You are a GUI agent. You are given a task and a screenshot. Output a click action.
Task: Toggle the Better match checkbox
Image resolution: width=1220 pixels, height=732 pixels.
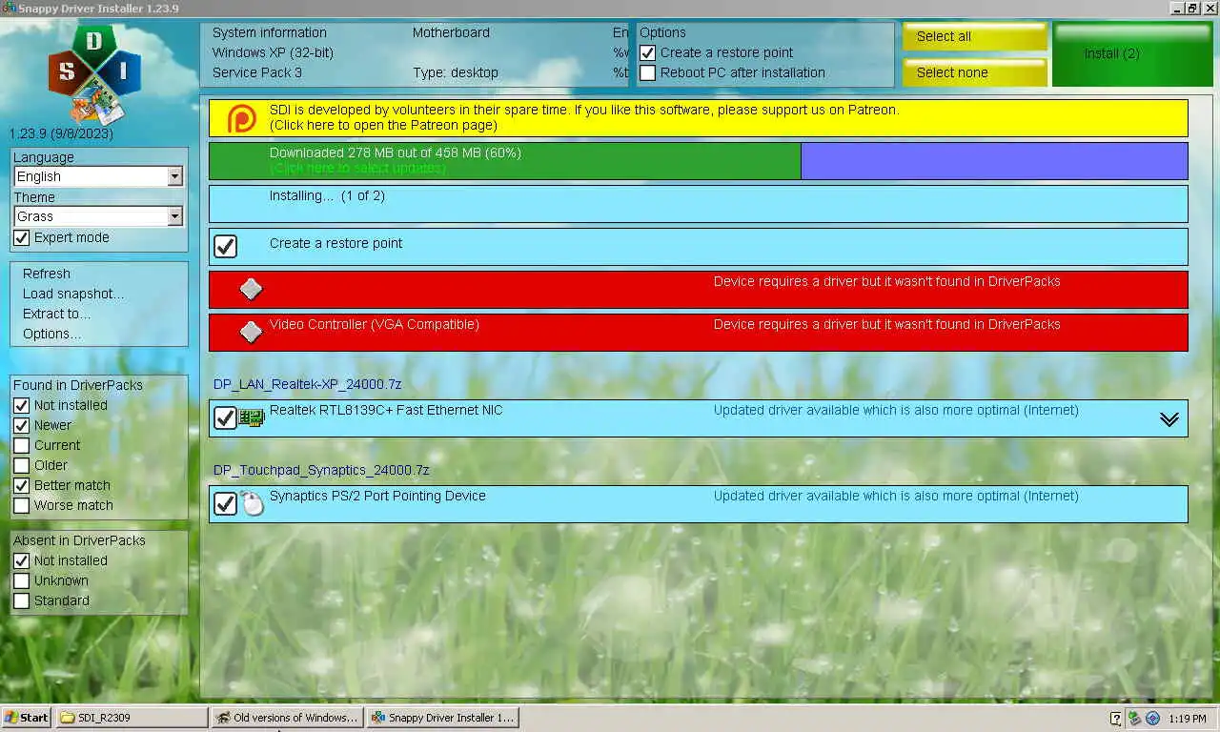(x=22, y=486)
